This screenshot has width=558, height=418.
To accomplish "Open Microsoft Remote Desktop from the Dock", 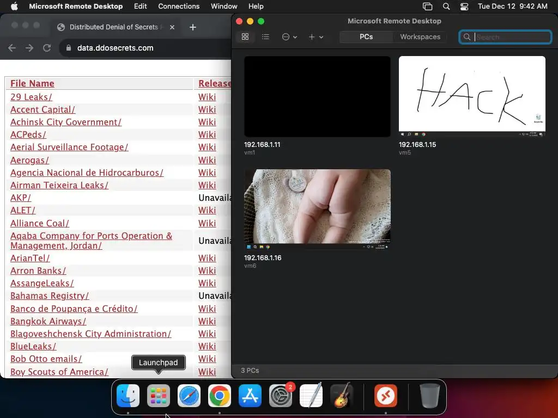I will (386, 396).
